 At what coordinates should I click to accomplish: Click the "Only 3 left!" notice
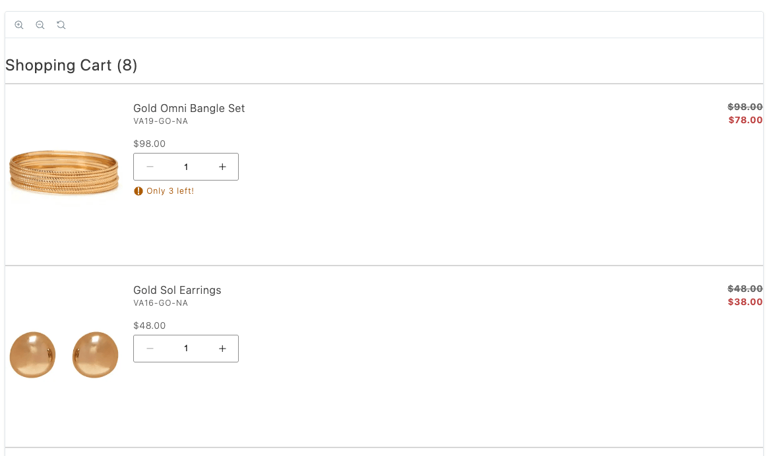[170, 191]
